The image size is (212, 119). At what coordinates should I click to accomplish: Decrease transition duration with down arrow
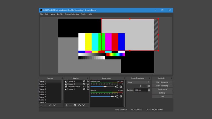(x=149, y=91)
